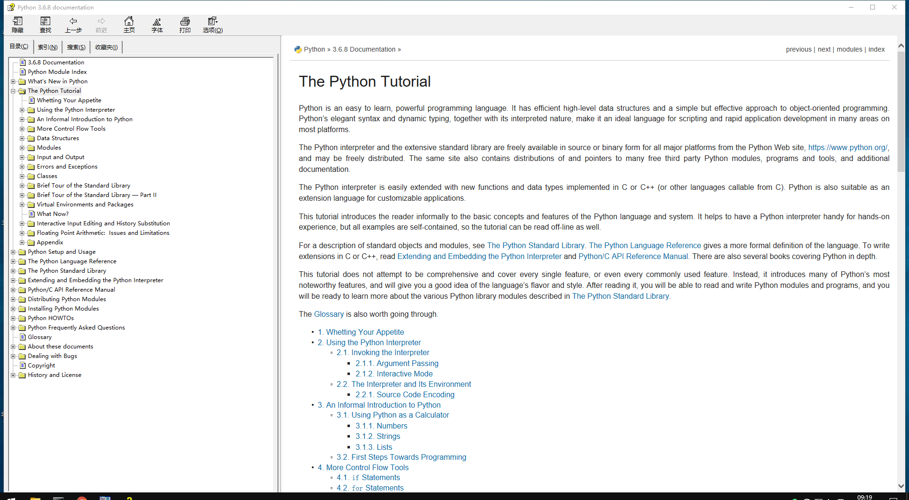Follow the Glossary link in the text
909x500 pixels.
click(x=329, y=314)
